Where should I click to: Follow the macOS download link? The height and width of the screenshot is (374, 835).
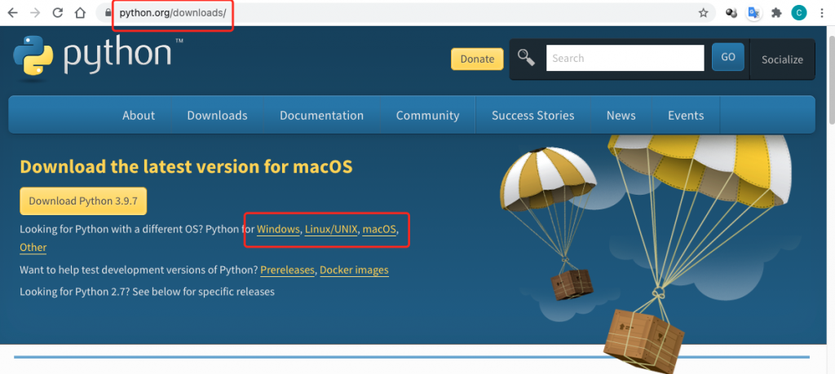[x=379, y=229]
